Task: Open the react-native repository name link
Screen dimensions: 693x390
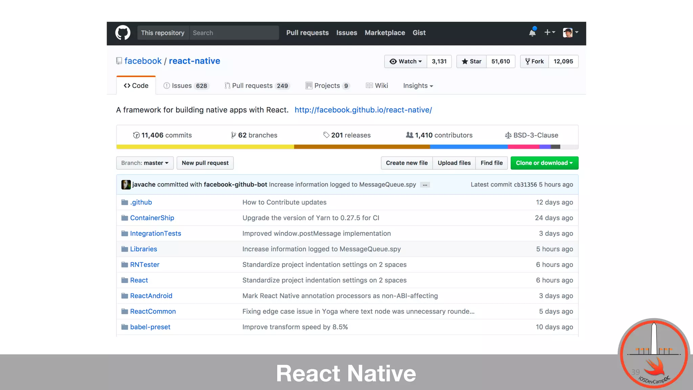Action: pyautogui.click(x=195, y=61)
